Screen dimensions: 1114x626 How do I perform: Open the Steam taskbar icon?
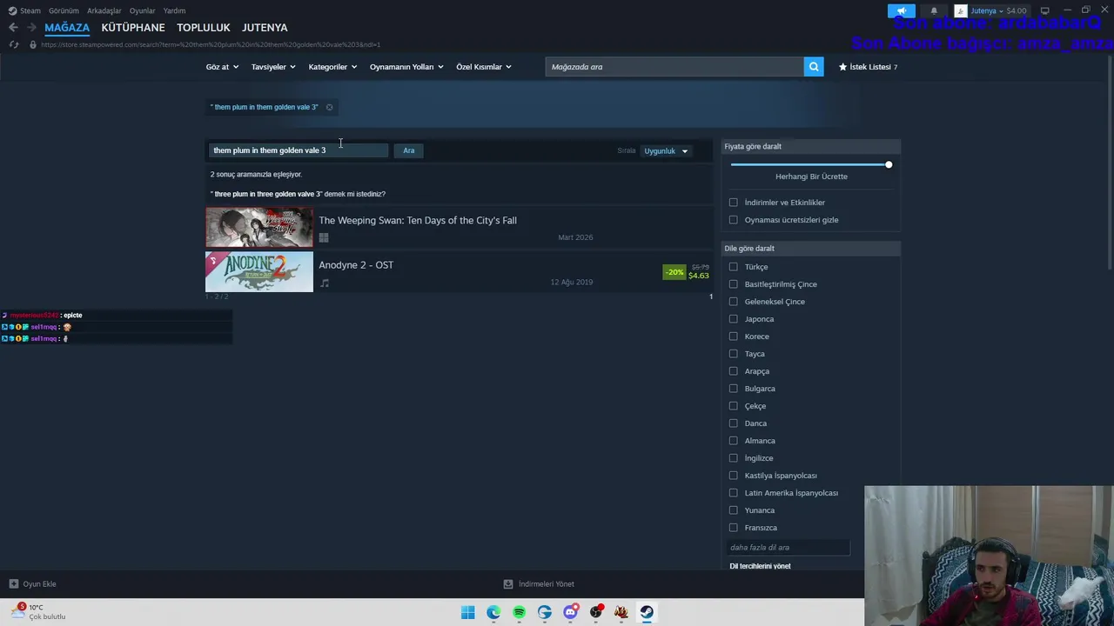(647, 612)
